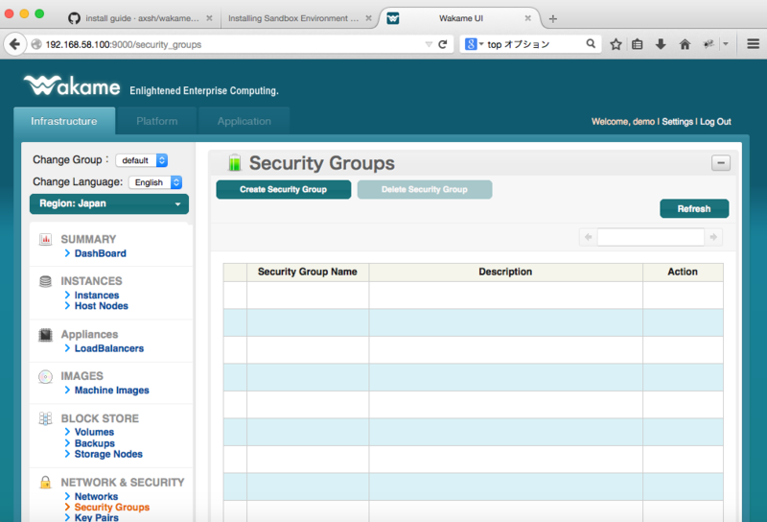Switch to the Application tab
The image size is (767, 522).
(x=244, y=121)
